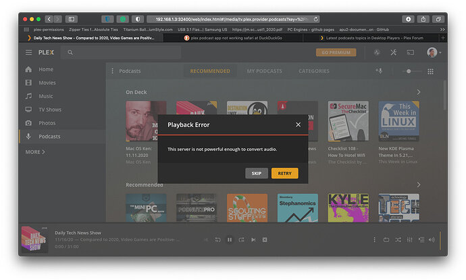Open the Activity pulse icon
This screenshot has height=280, width=466.
tap(377, 53)
